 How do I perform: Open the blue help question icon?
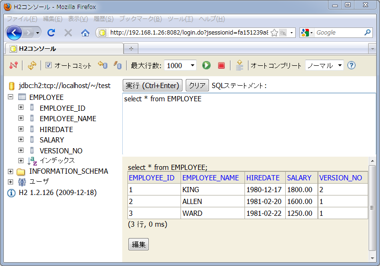[x=351, y=65]
